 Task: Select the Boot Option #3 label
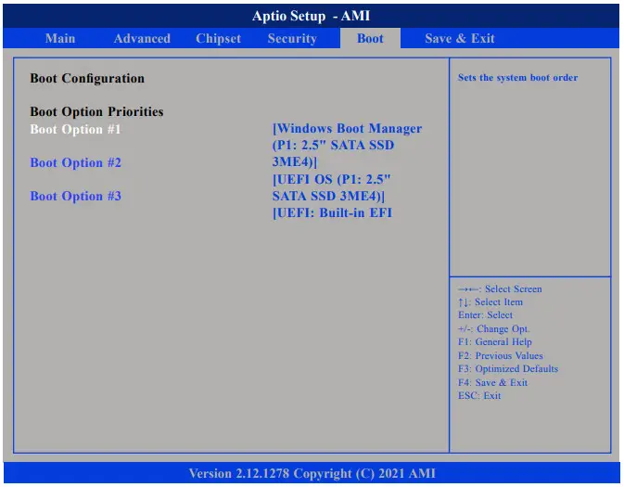75,197
